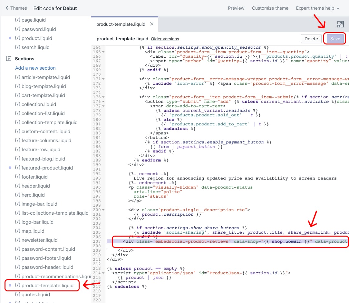Click line number 190 in gutter
Viewport: 349px width, 303px height.
coord(97,165)
